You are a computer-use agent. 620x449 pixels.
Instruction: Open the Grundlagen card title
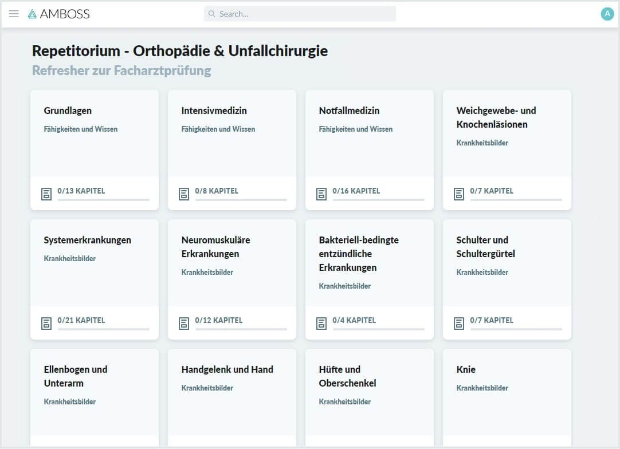click(x=68, y=111)
